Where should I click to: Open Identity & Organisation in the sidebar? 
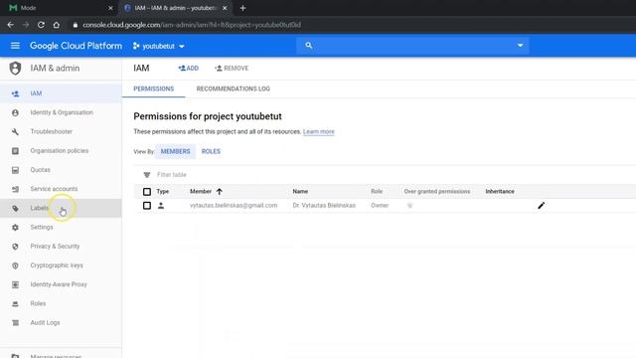[61, 112]
